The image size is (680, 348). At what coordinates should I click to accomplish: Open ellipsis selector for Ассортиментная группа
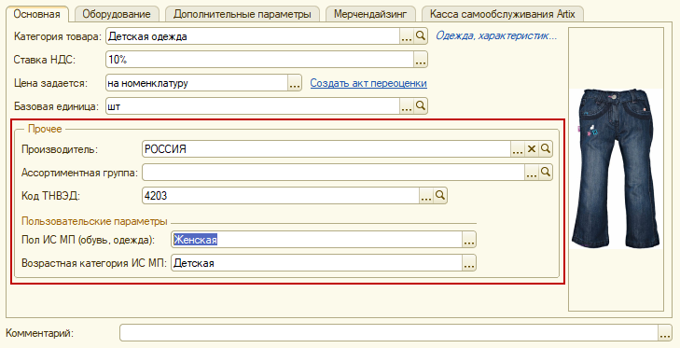point(532,173)
